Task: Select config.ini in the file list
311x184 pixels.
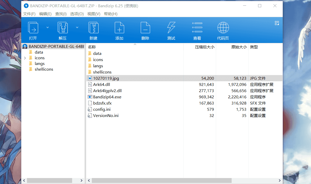Action: pos(102,109)
